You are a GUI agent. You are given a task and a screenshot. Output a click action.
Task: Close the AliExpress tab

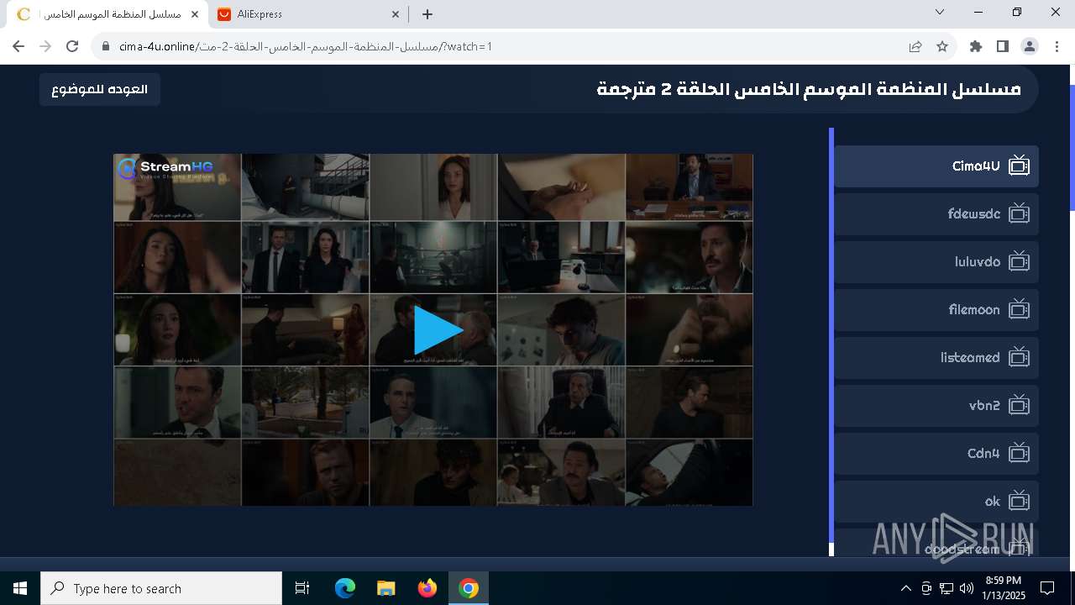[x=396, y=13]
